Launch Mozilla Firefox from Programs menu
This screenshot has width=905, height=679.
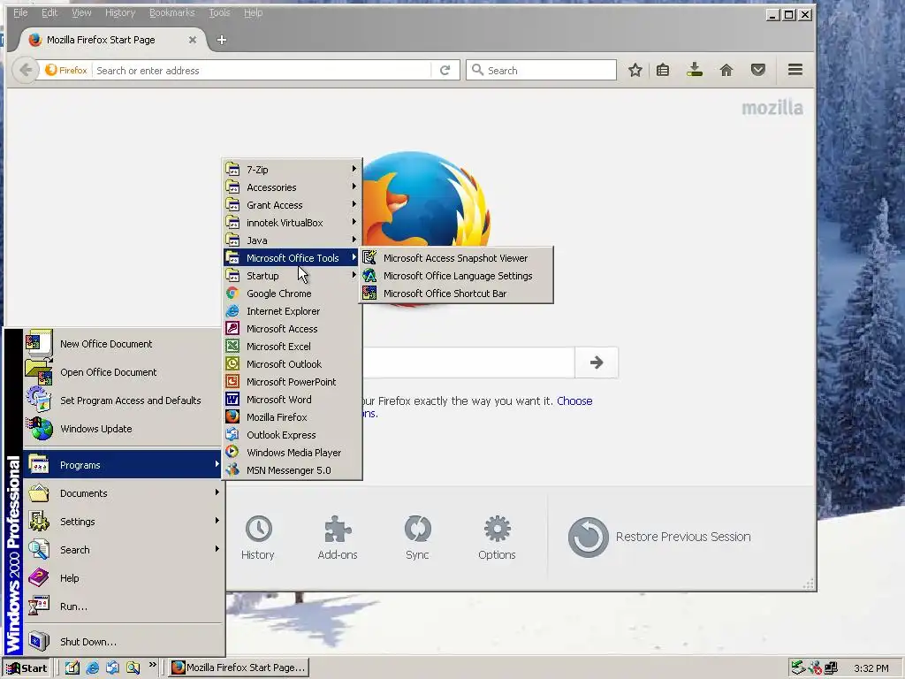tap(292, 417)
